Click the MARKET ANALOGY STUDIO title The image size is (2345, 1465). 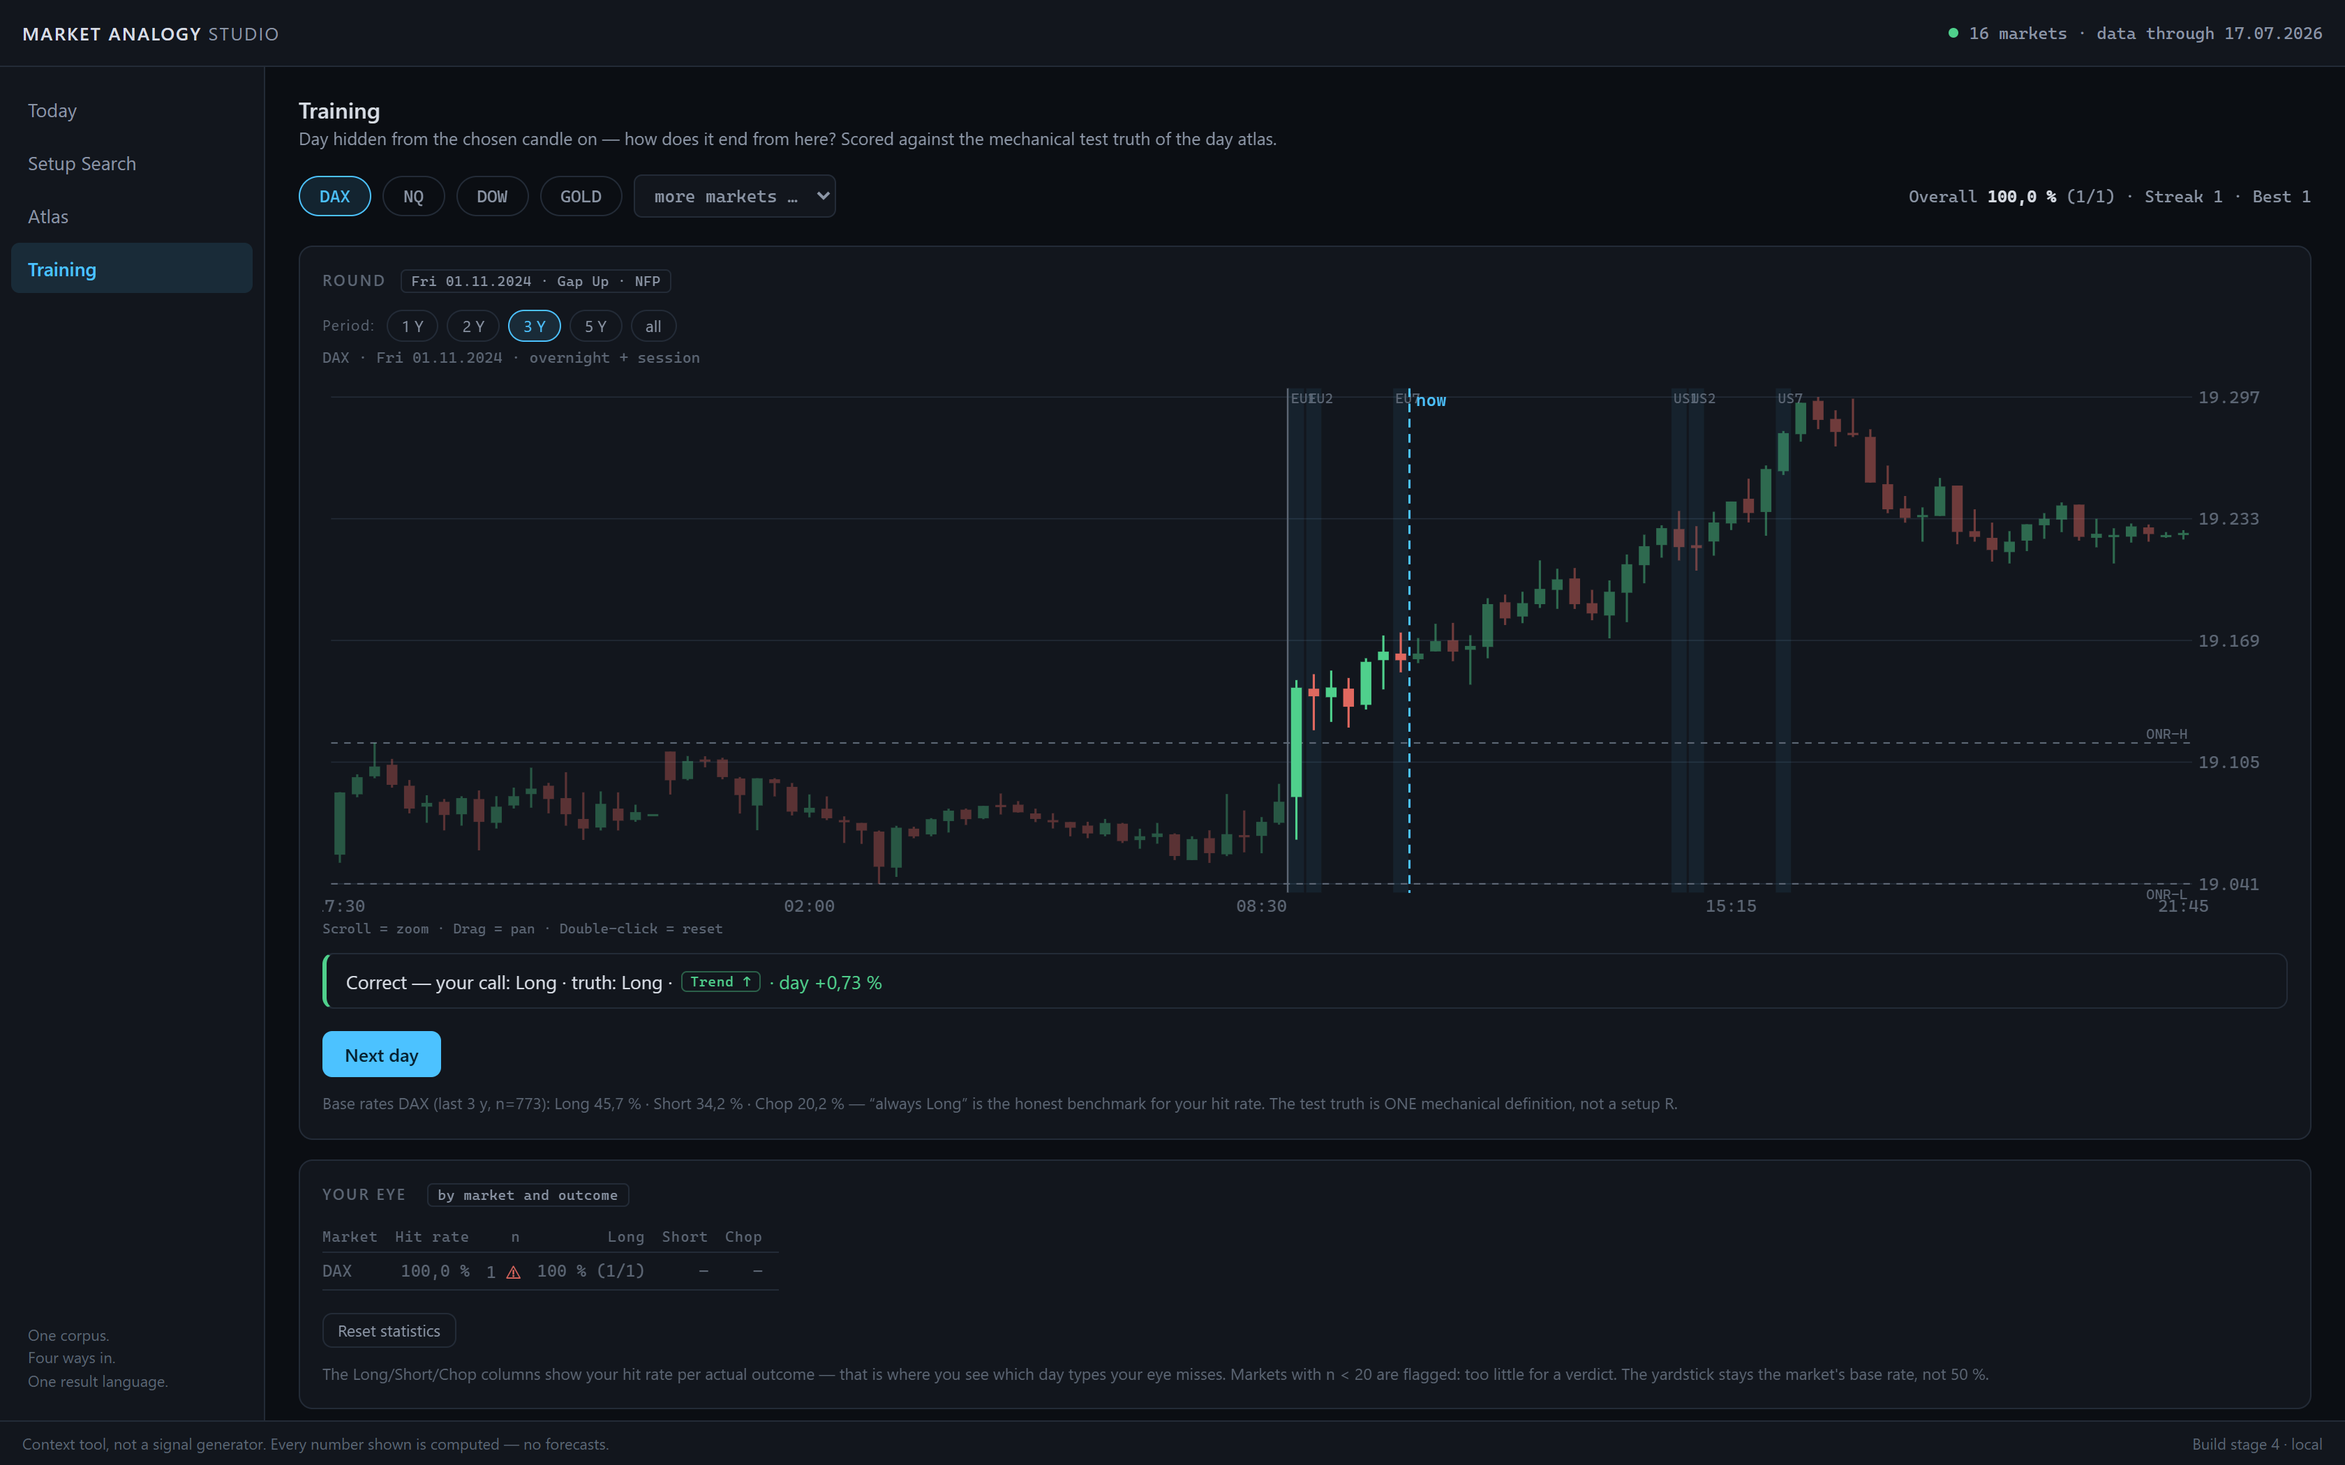click(x=150, y=34)
